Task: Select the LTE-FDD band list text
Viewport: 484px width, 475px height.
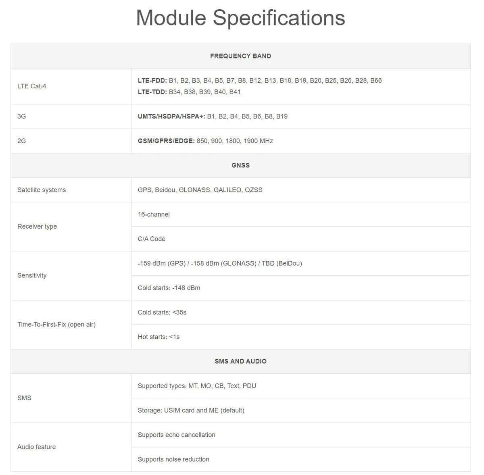Action: pyautogui.click(x=260, y=81)
